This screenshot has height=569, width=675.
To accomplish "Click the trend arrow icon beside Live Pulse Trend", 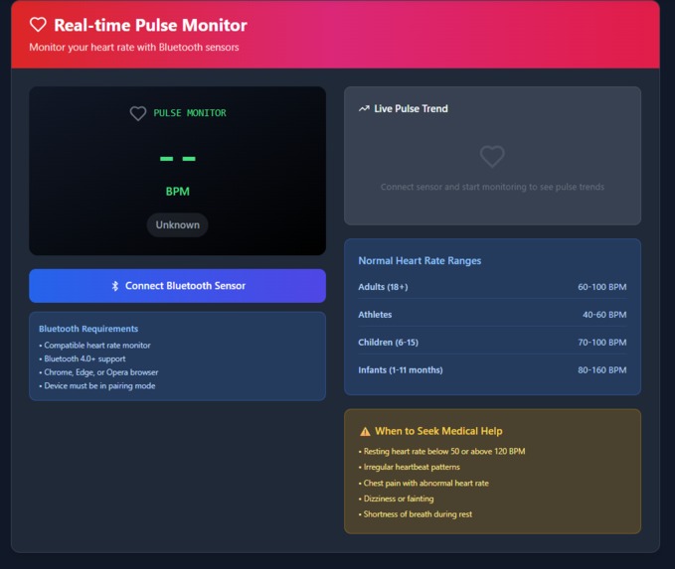I will click(x=364, y=109).
